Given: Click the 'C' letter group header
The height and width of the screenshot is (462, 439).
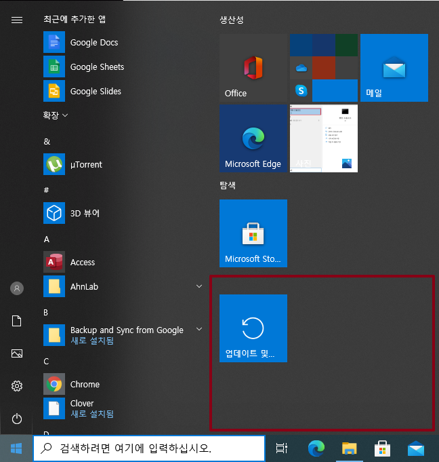Looking at the screenshot, I should (46, 361).
